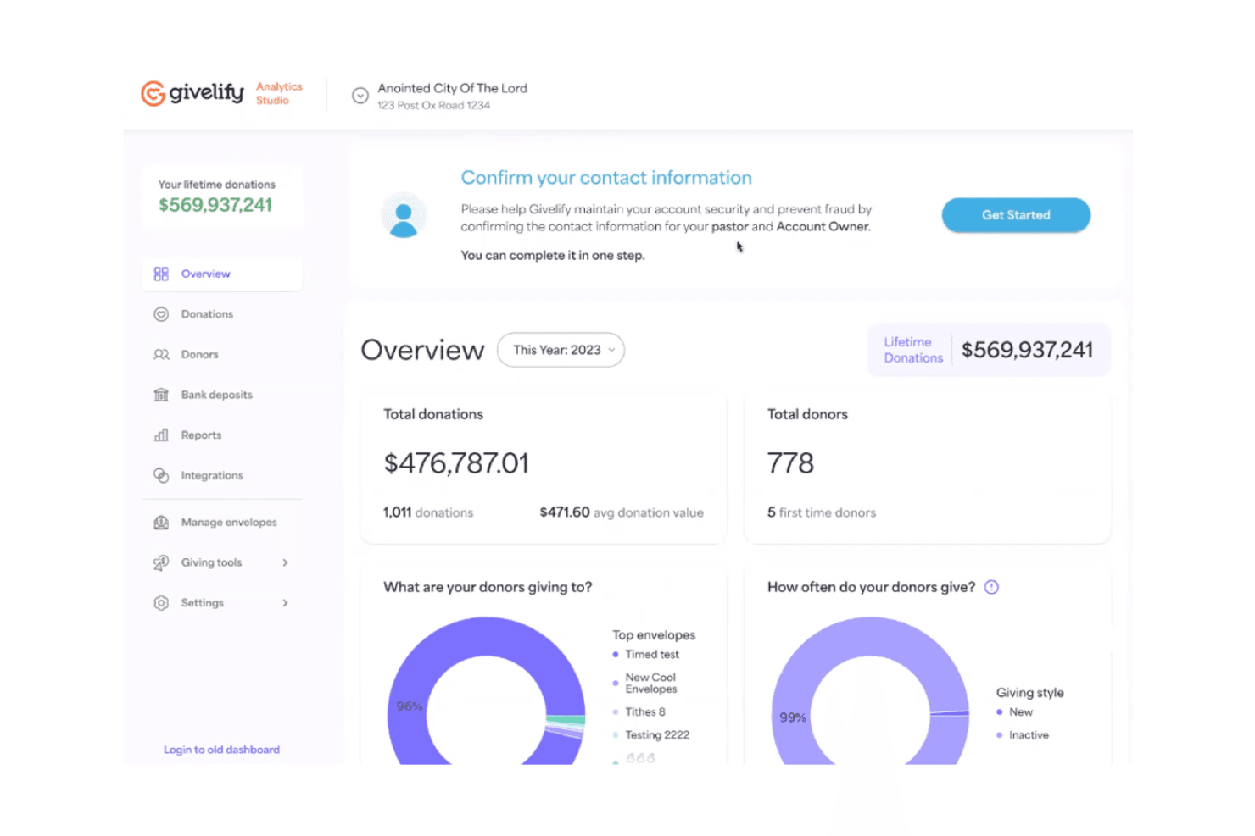The image size is (1255, 836).
Task: Click Login to old dashboard link
Action: pos(221,750)
